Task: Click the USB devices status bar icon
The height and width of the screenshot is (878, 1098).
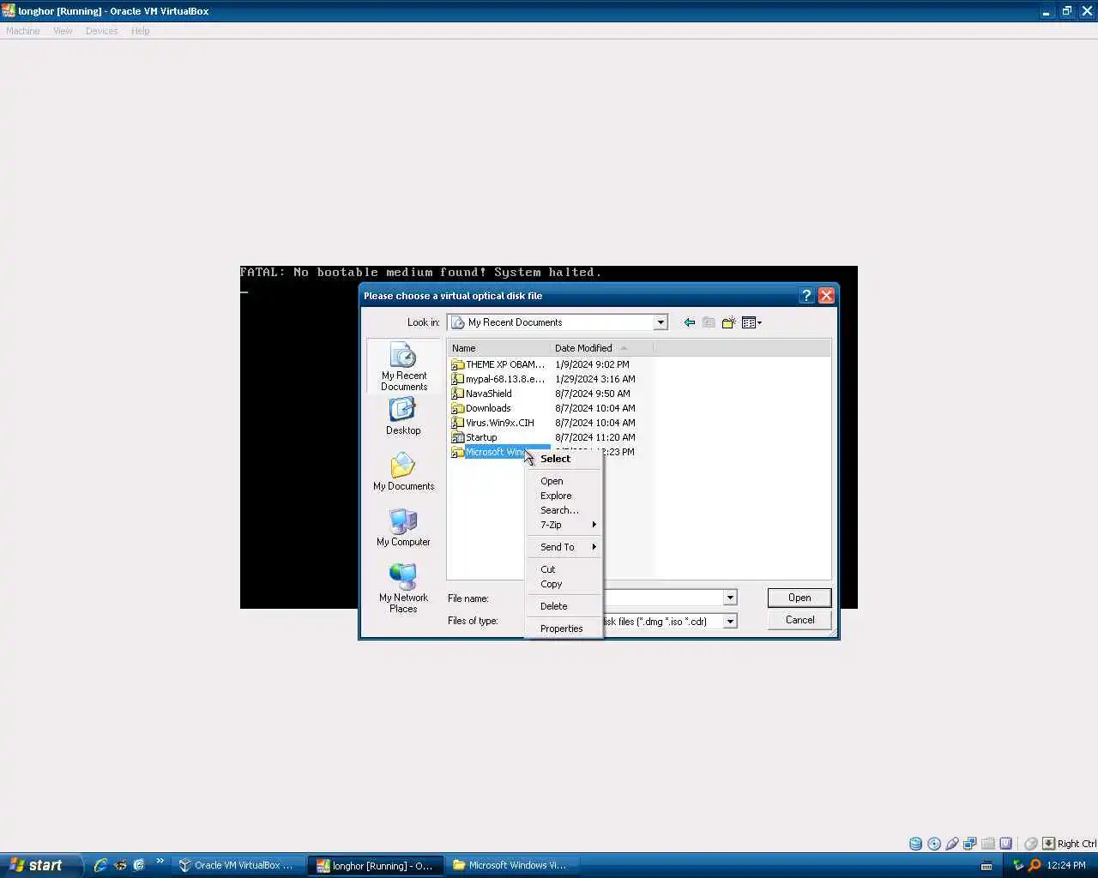Action: 952,844
